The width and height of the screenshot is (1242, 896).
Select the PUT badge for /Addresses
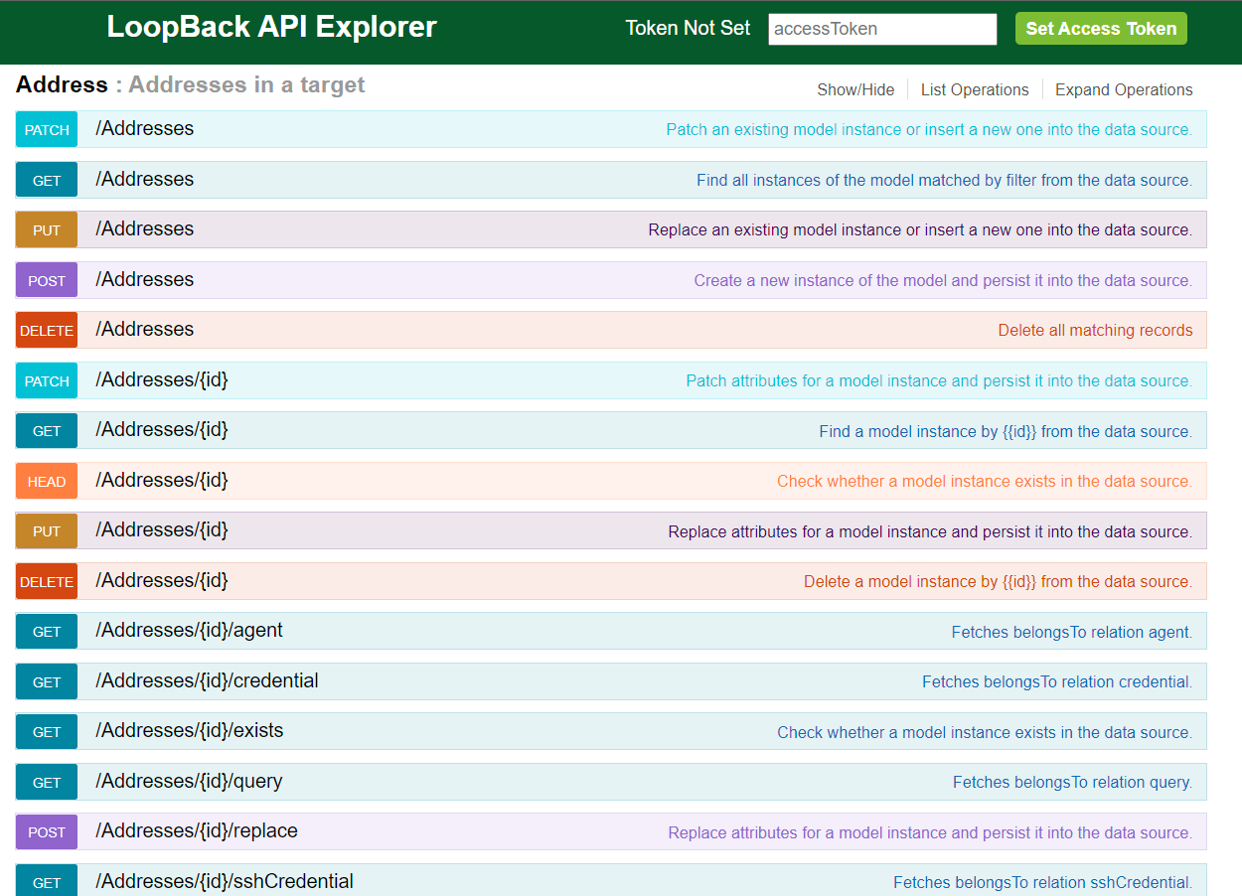[46, 229]
